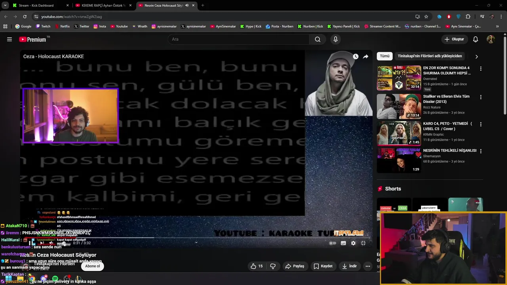Open Stallker vs Elleran video thumbnail

click(399, 106)
